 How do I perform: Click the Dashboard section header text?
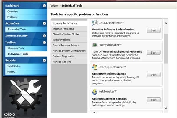[x=12, y=6]
